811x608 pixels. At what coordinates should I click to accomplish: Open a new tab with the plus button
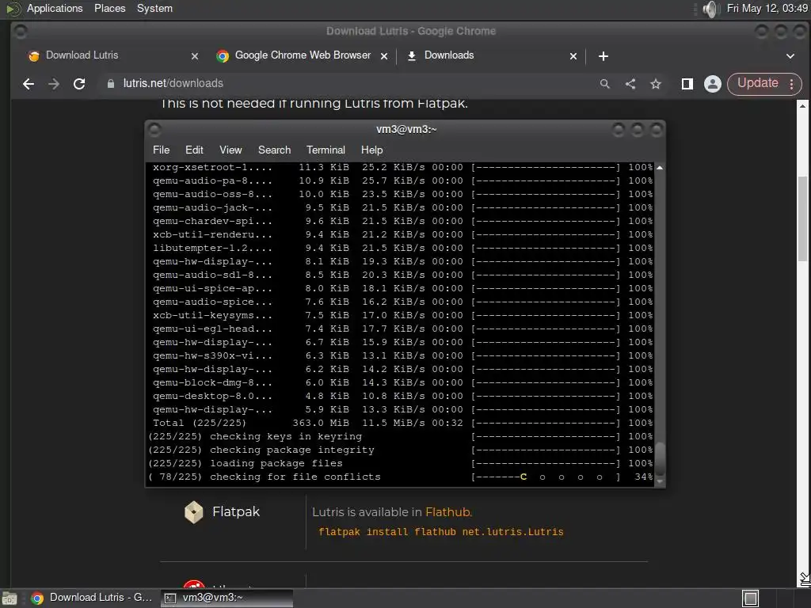pyautogui.click(x=603, y=56)
